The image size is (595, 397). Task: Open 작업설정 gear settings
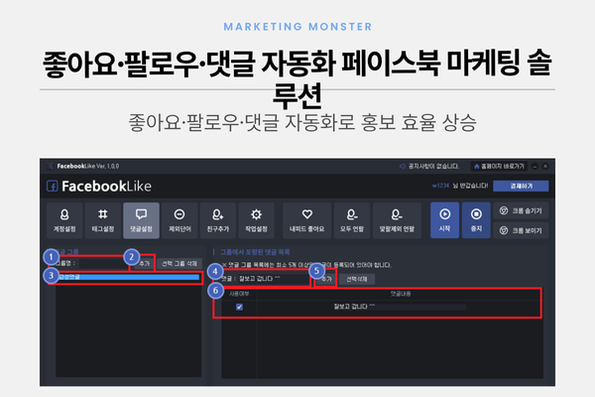tap(256, 220)
